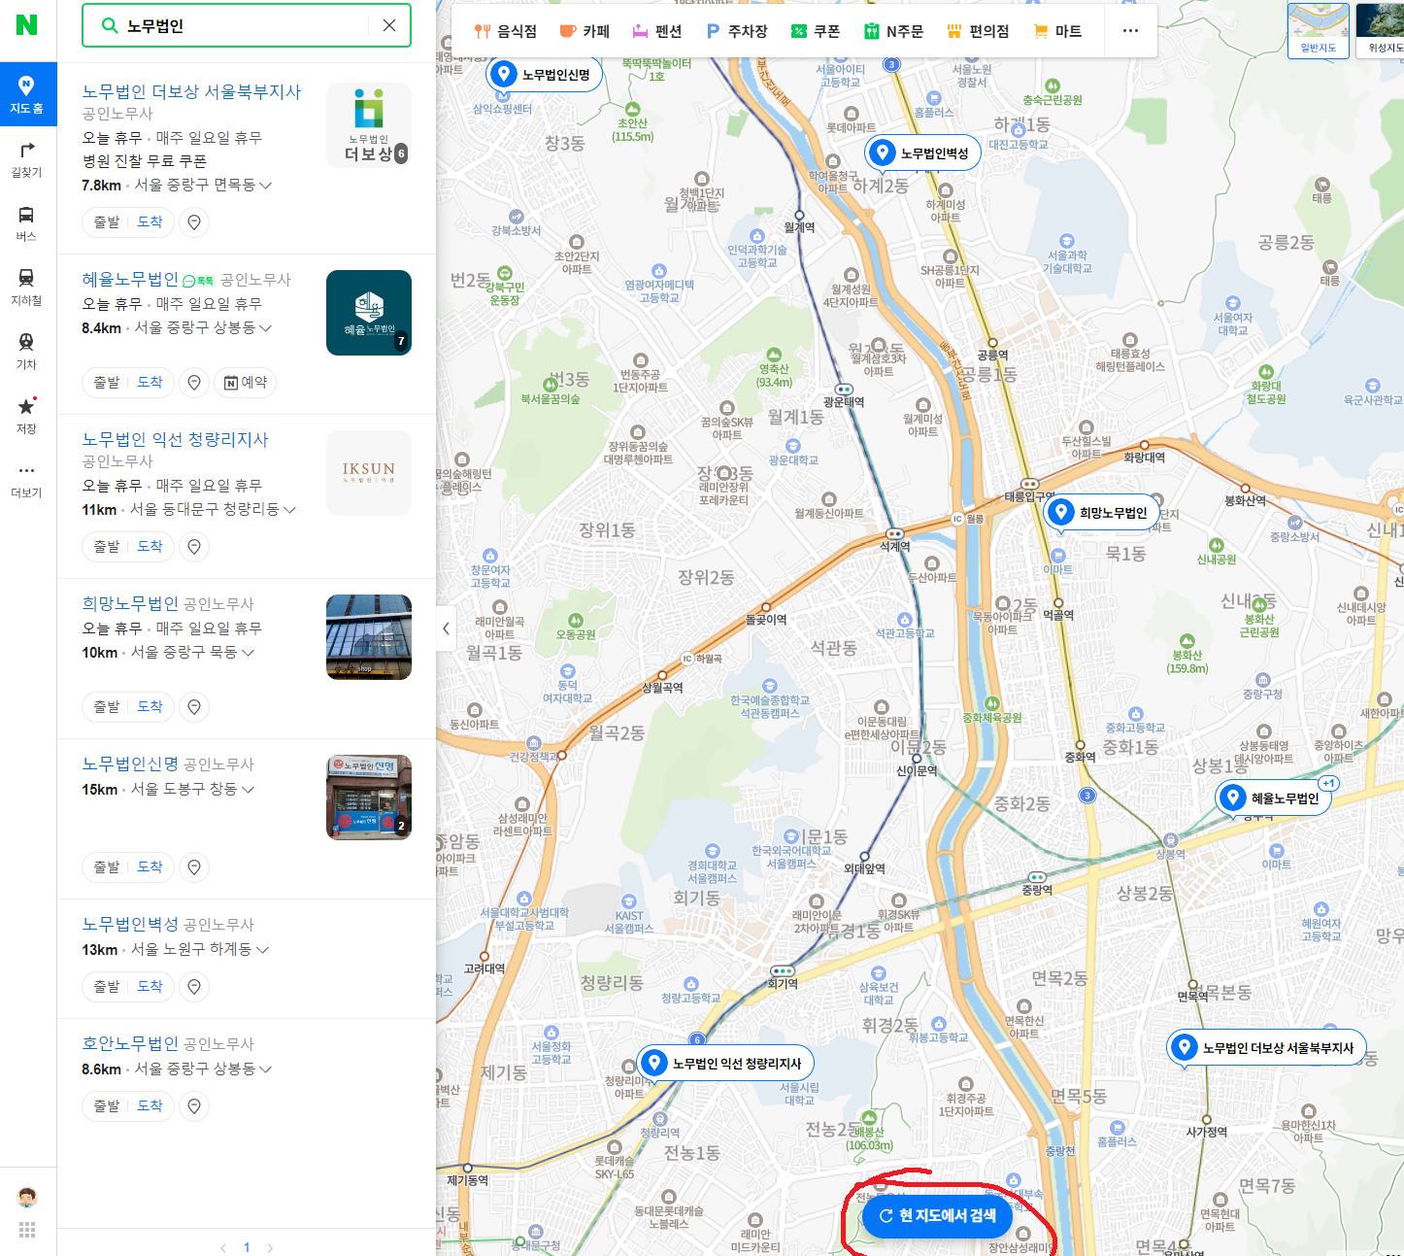Viewport: 1404px width, 1256px height.
Task: Click the Naver N logo
Action: pos(27,25)
